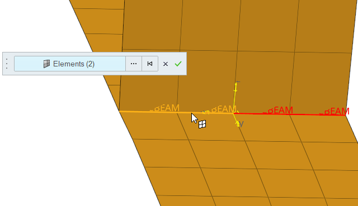Select the first red BEAM label
The width and height of the screenshot is (358, 206).
(x=278, y=111)
